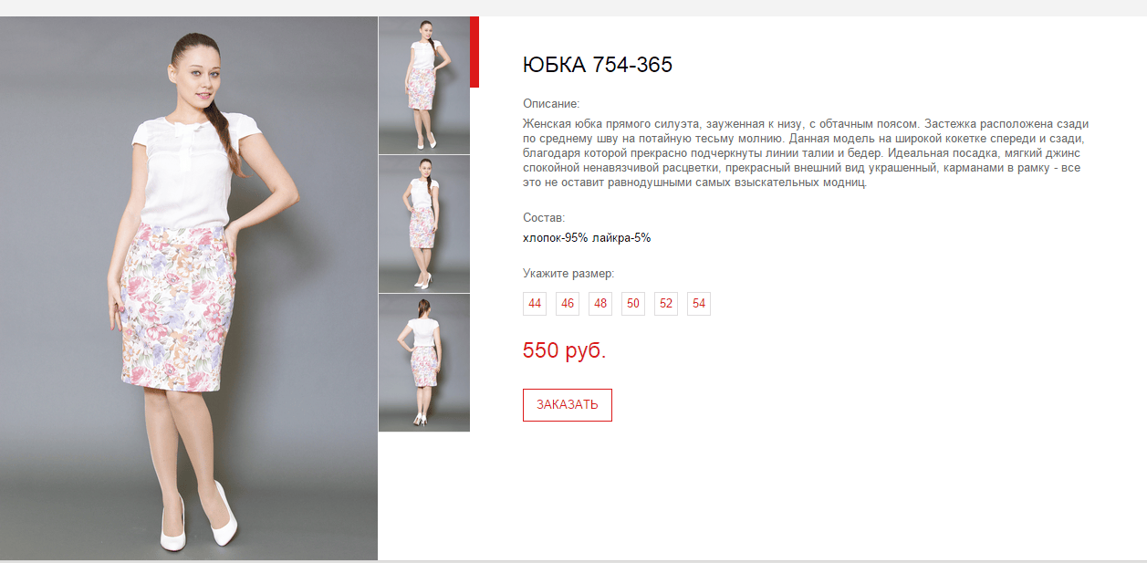This screenshot has height=563, width=1147.
Task: Click the red bar beside the top thumbnail
Action: tap(474, 52)
